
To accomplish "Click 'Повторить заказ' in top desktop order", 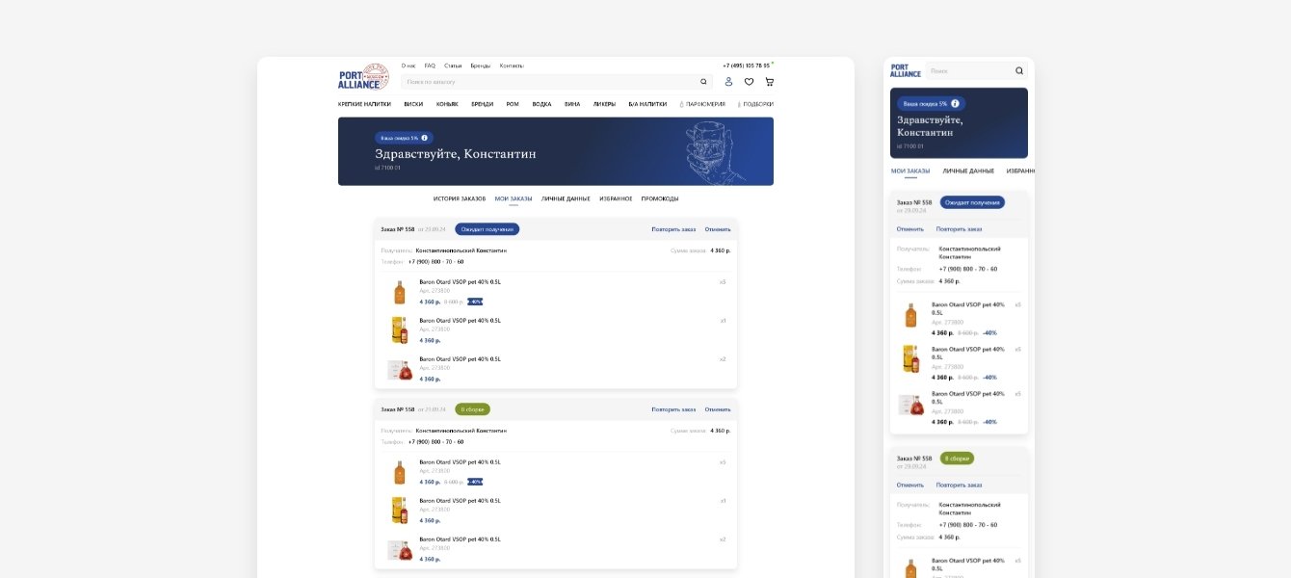I will 673,229.
